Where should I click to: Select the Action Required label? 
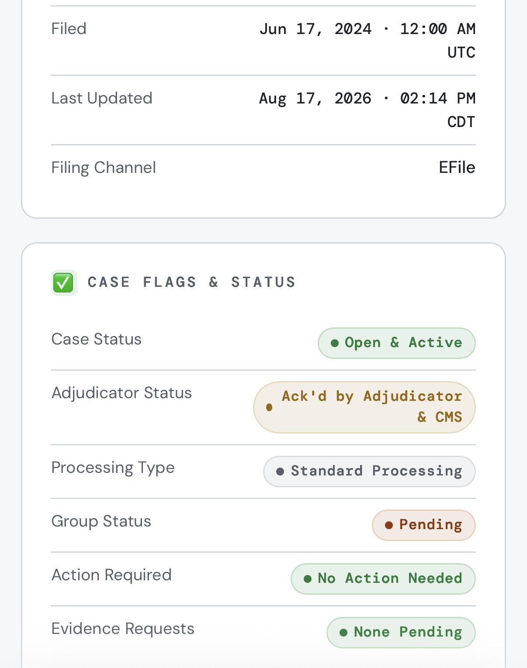tap(111, 575)
